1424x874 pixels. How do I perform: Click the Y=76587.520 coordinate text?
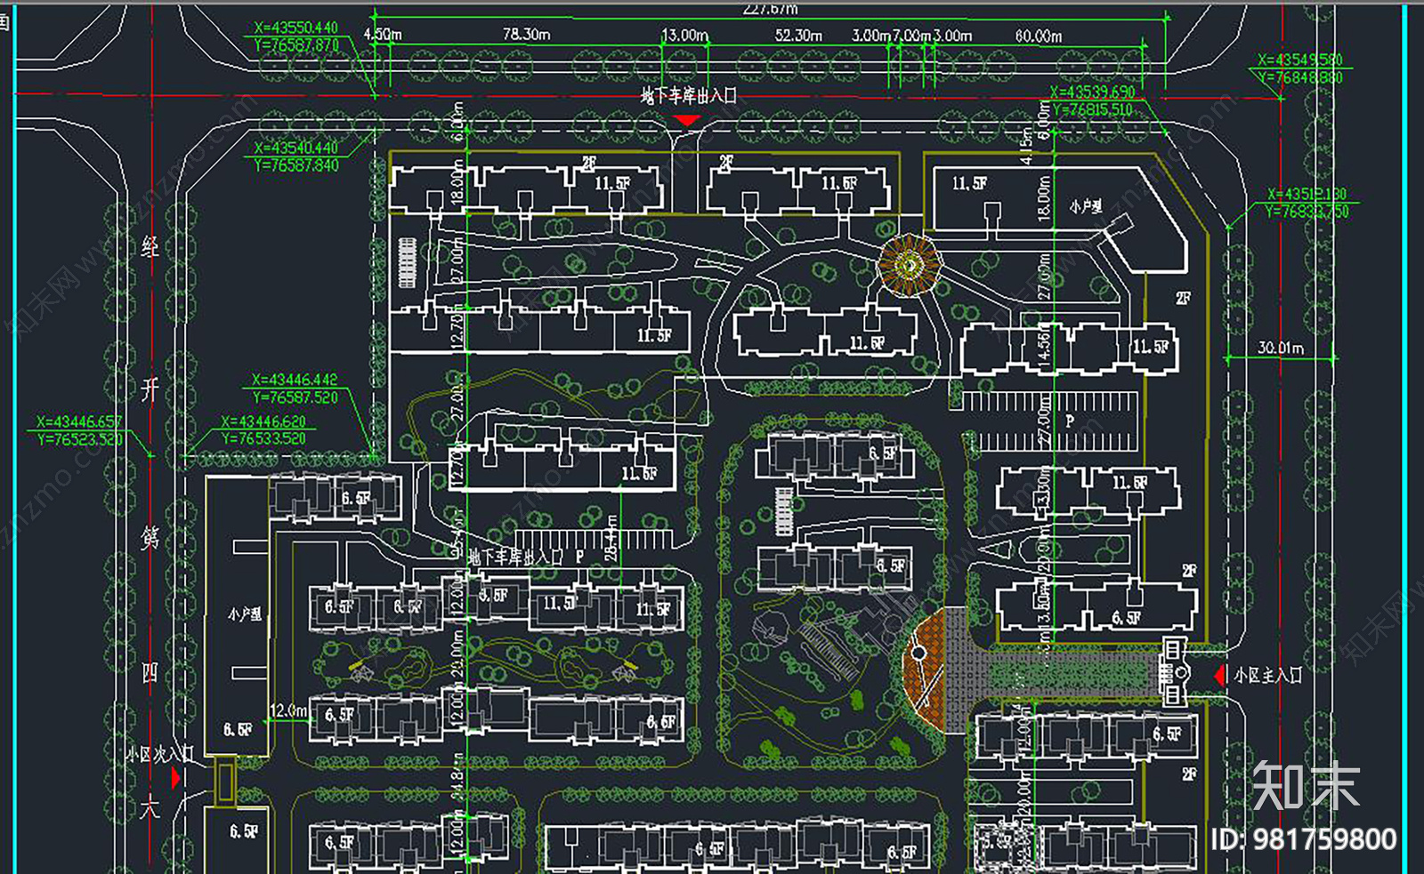pyautogui.click(x=295, y=397)
